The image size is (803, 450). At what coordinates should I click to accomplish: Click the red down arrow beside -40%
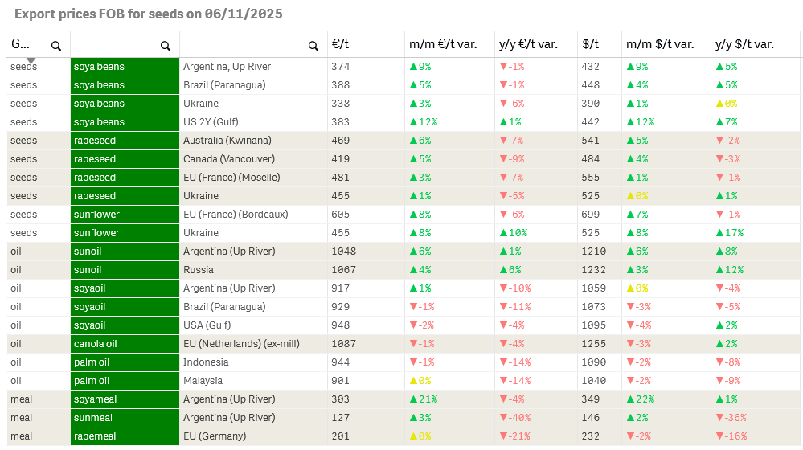pos(503,418)
